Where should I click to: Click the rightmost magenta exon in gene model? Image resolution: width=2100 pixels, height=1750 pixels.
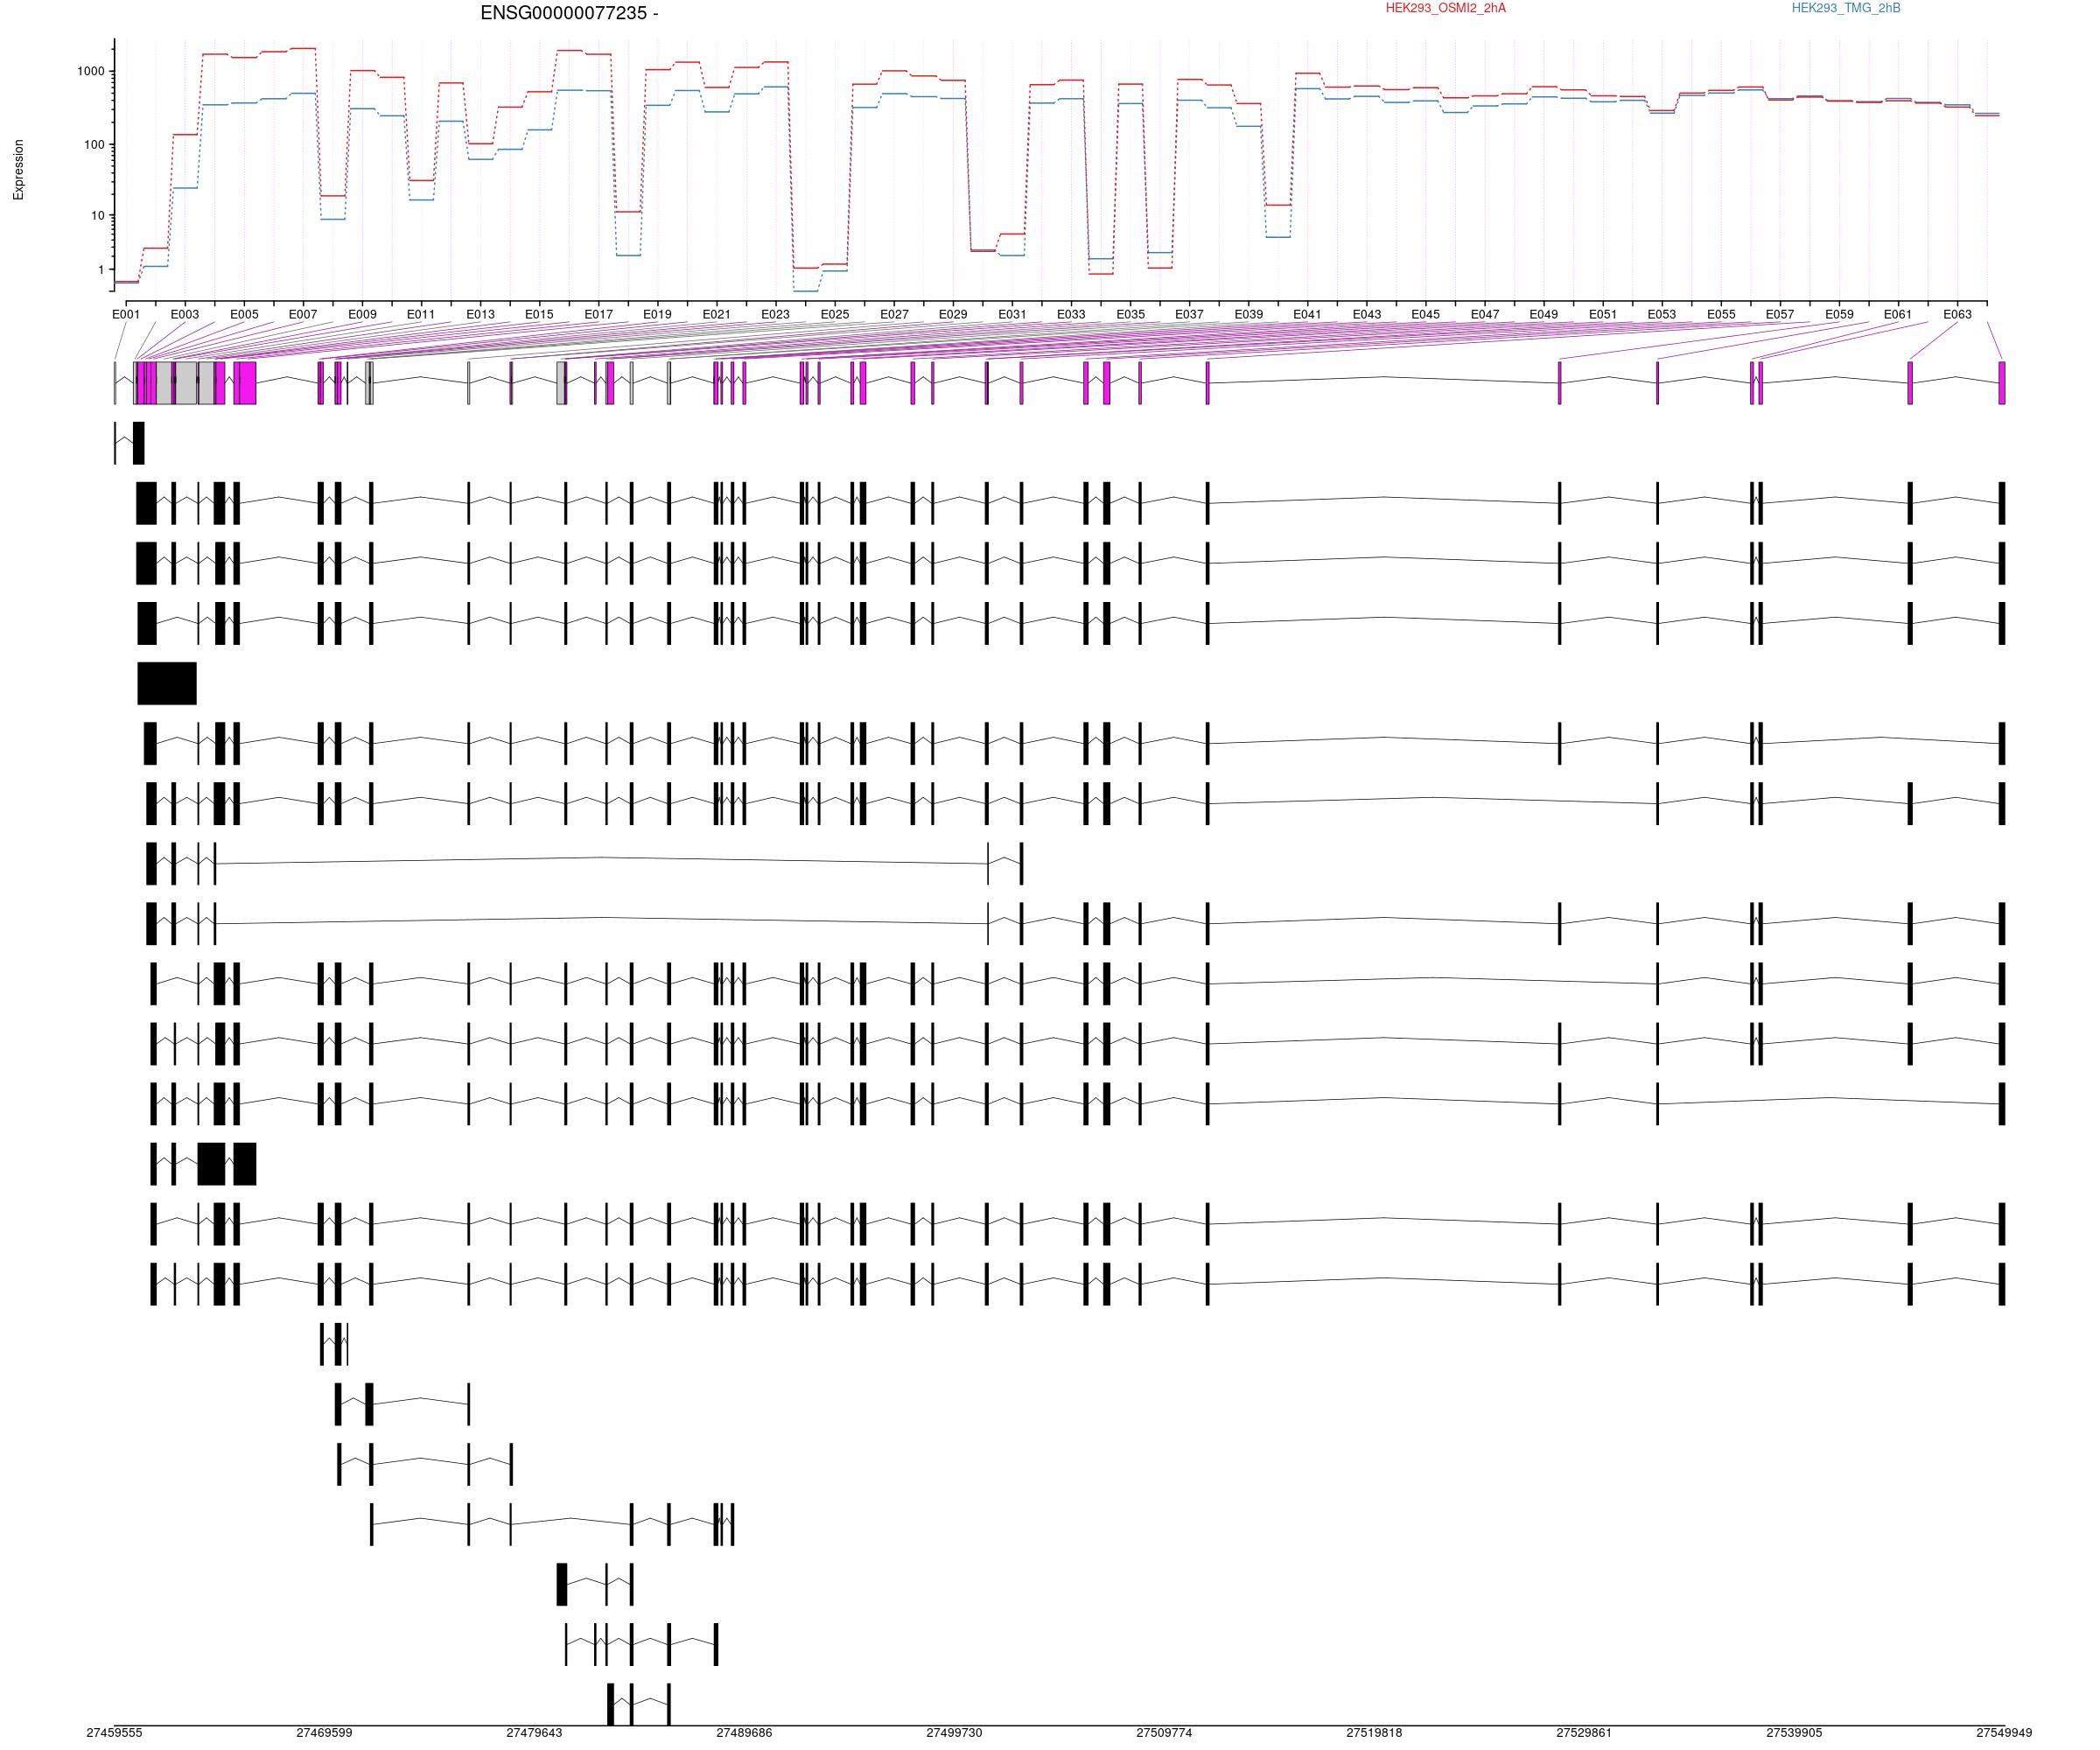click(2002, 383)
